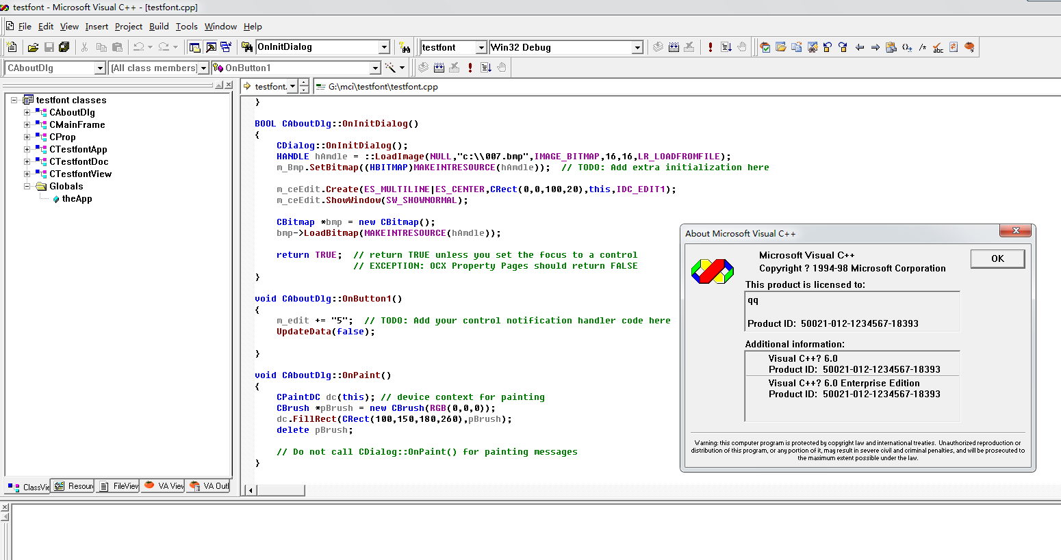Screen dimensions: 1061x560
Task: Expand the CAboutDlg class node
Action: pos(27,112)
